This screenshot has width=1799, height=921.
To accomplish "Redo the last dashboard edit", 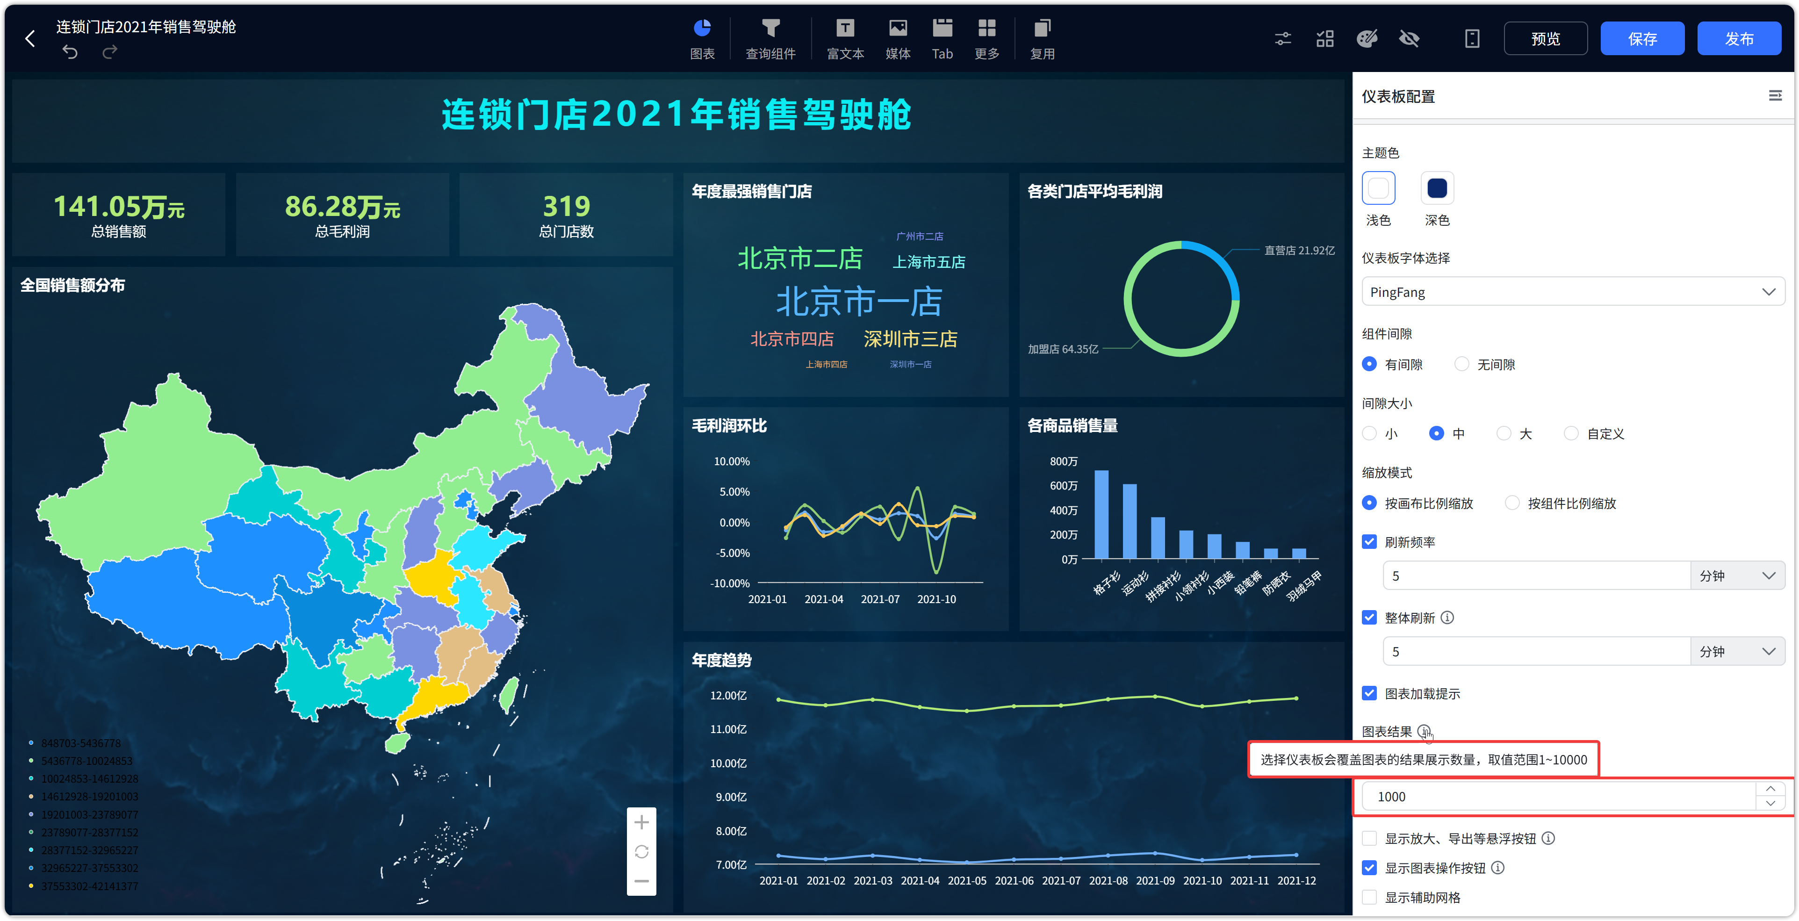I will coord(110,52).
